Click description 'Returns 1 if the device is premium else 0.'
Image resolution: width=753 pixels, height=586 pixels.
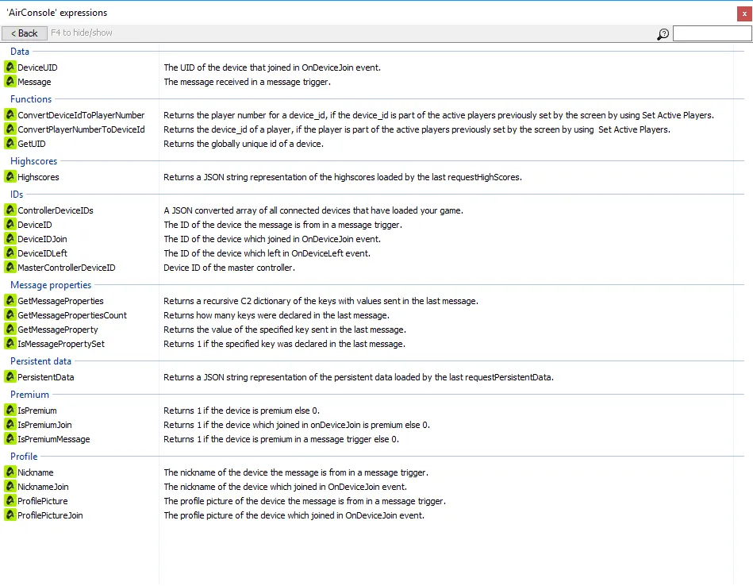241,411
